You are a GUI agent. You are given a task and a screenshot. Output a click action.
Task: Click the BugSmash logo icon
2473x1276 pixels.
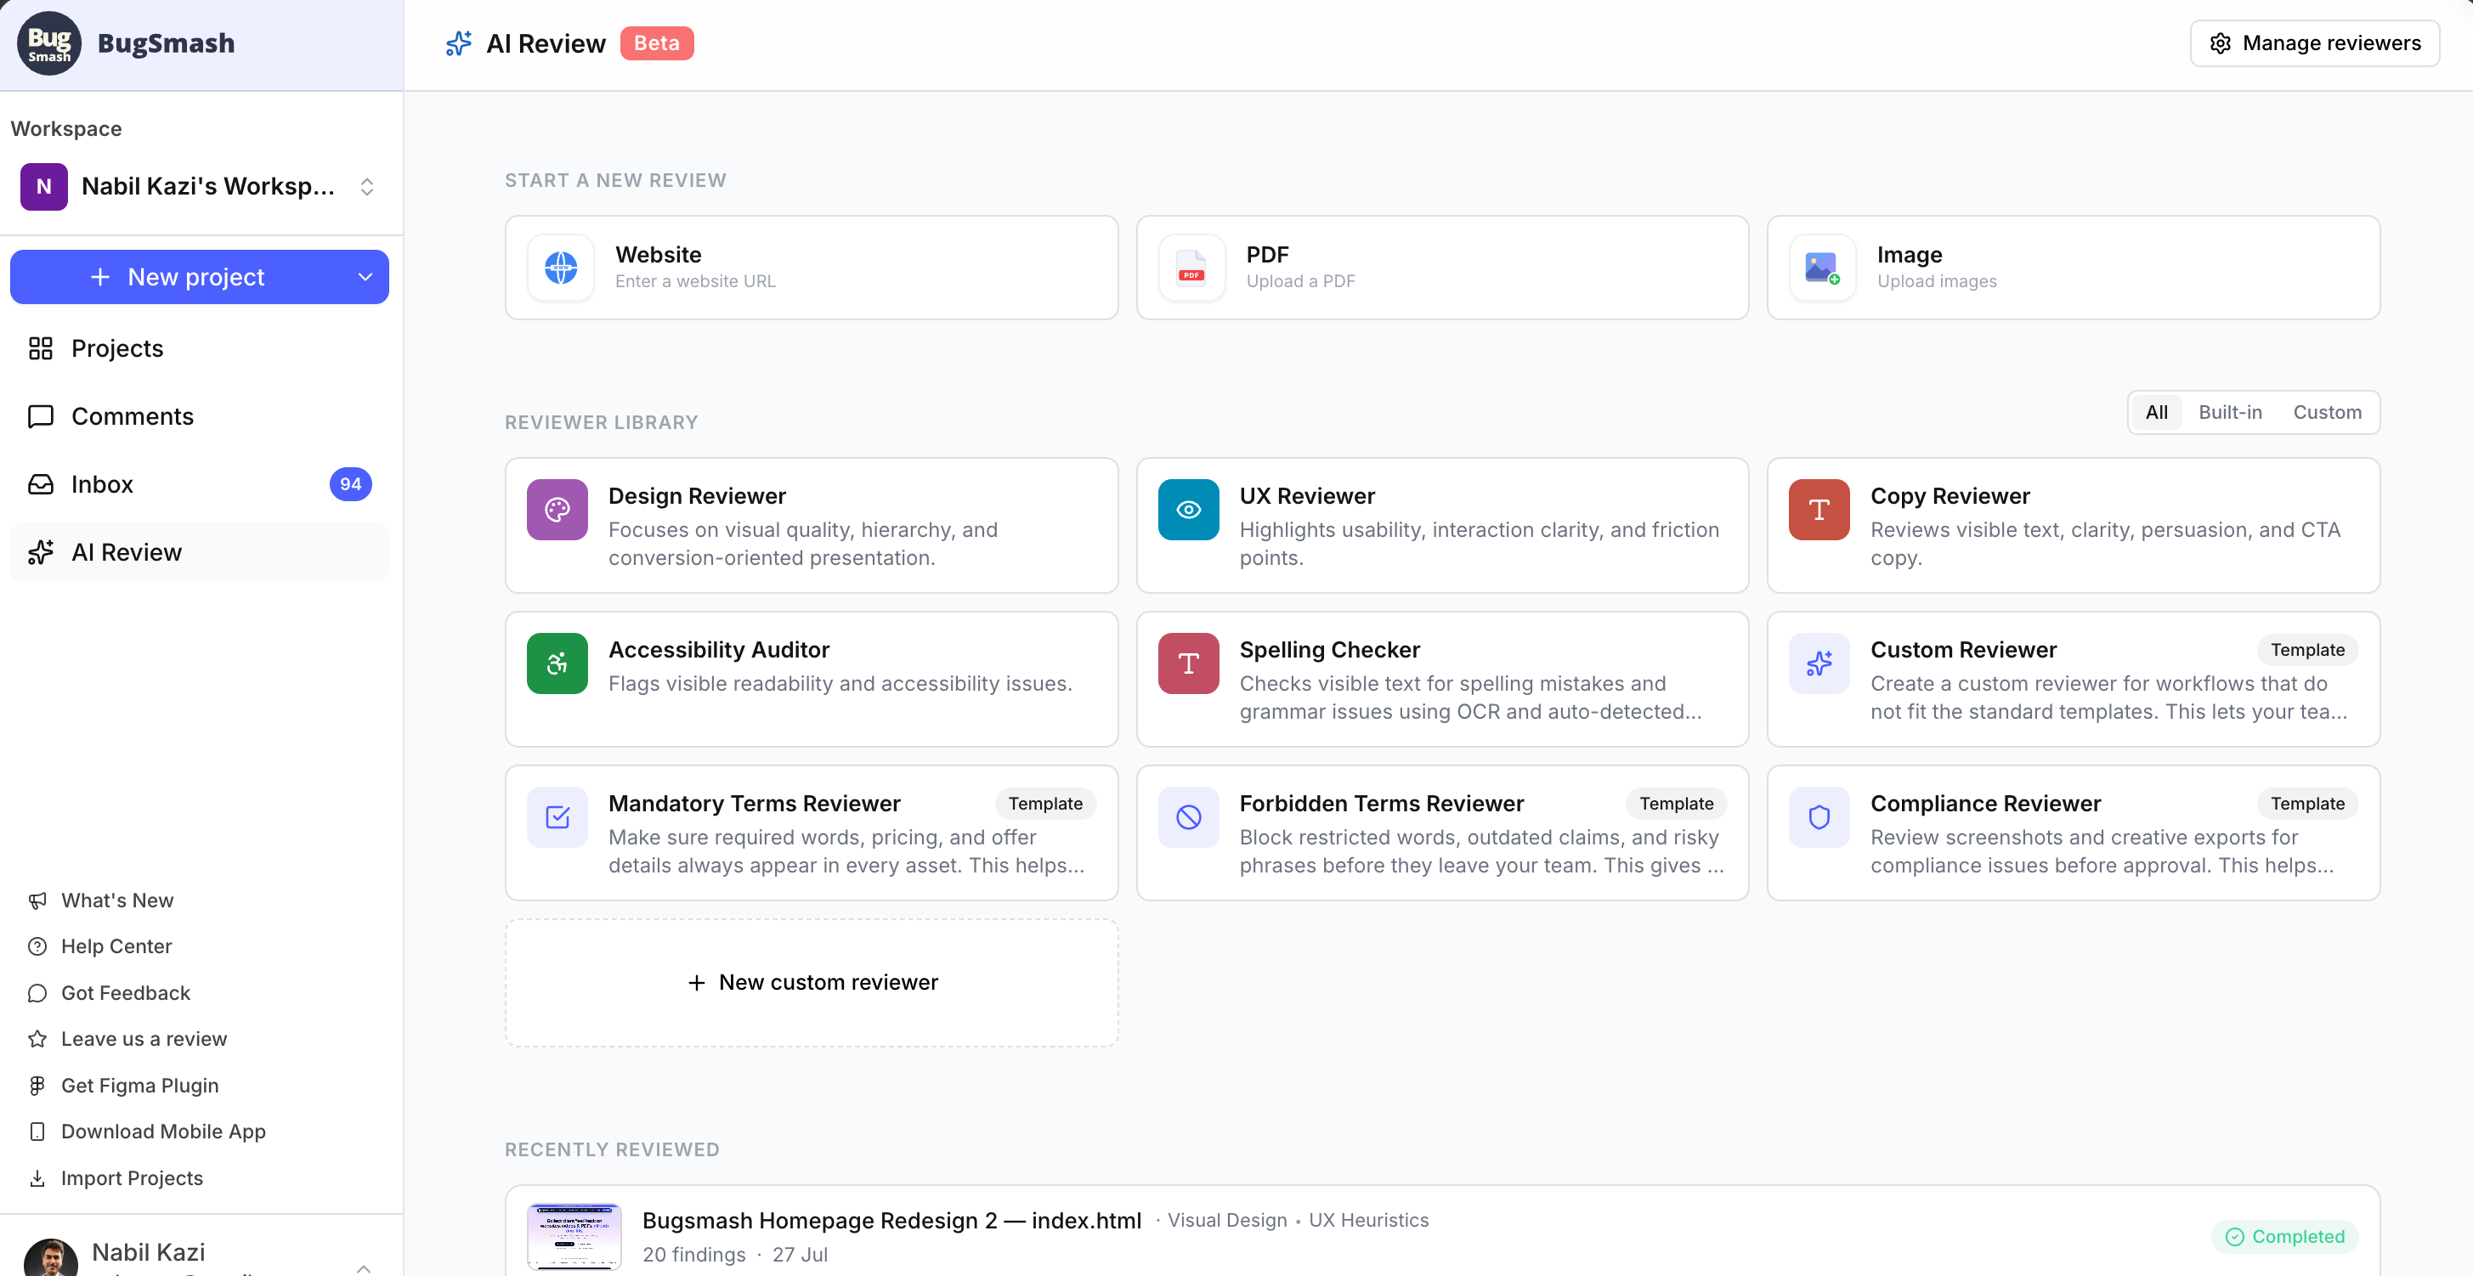[x=49, y=43]
